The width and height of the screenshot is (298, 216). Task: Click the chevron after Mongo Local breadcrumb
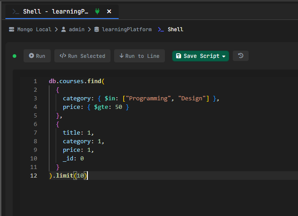[56, 29]
